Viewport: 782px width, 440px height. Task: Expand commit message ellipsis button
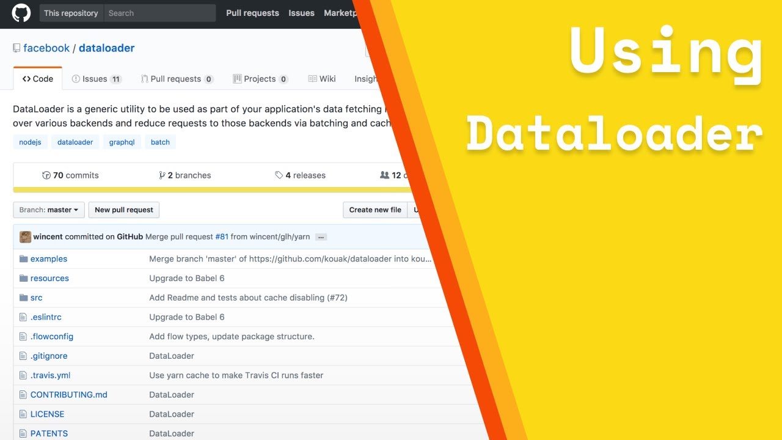(x=321, y=237)
